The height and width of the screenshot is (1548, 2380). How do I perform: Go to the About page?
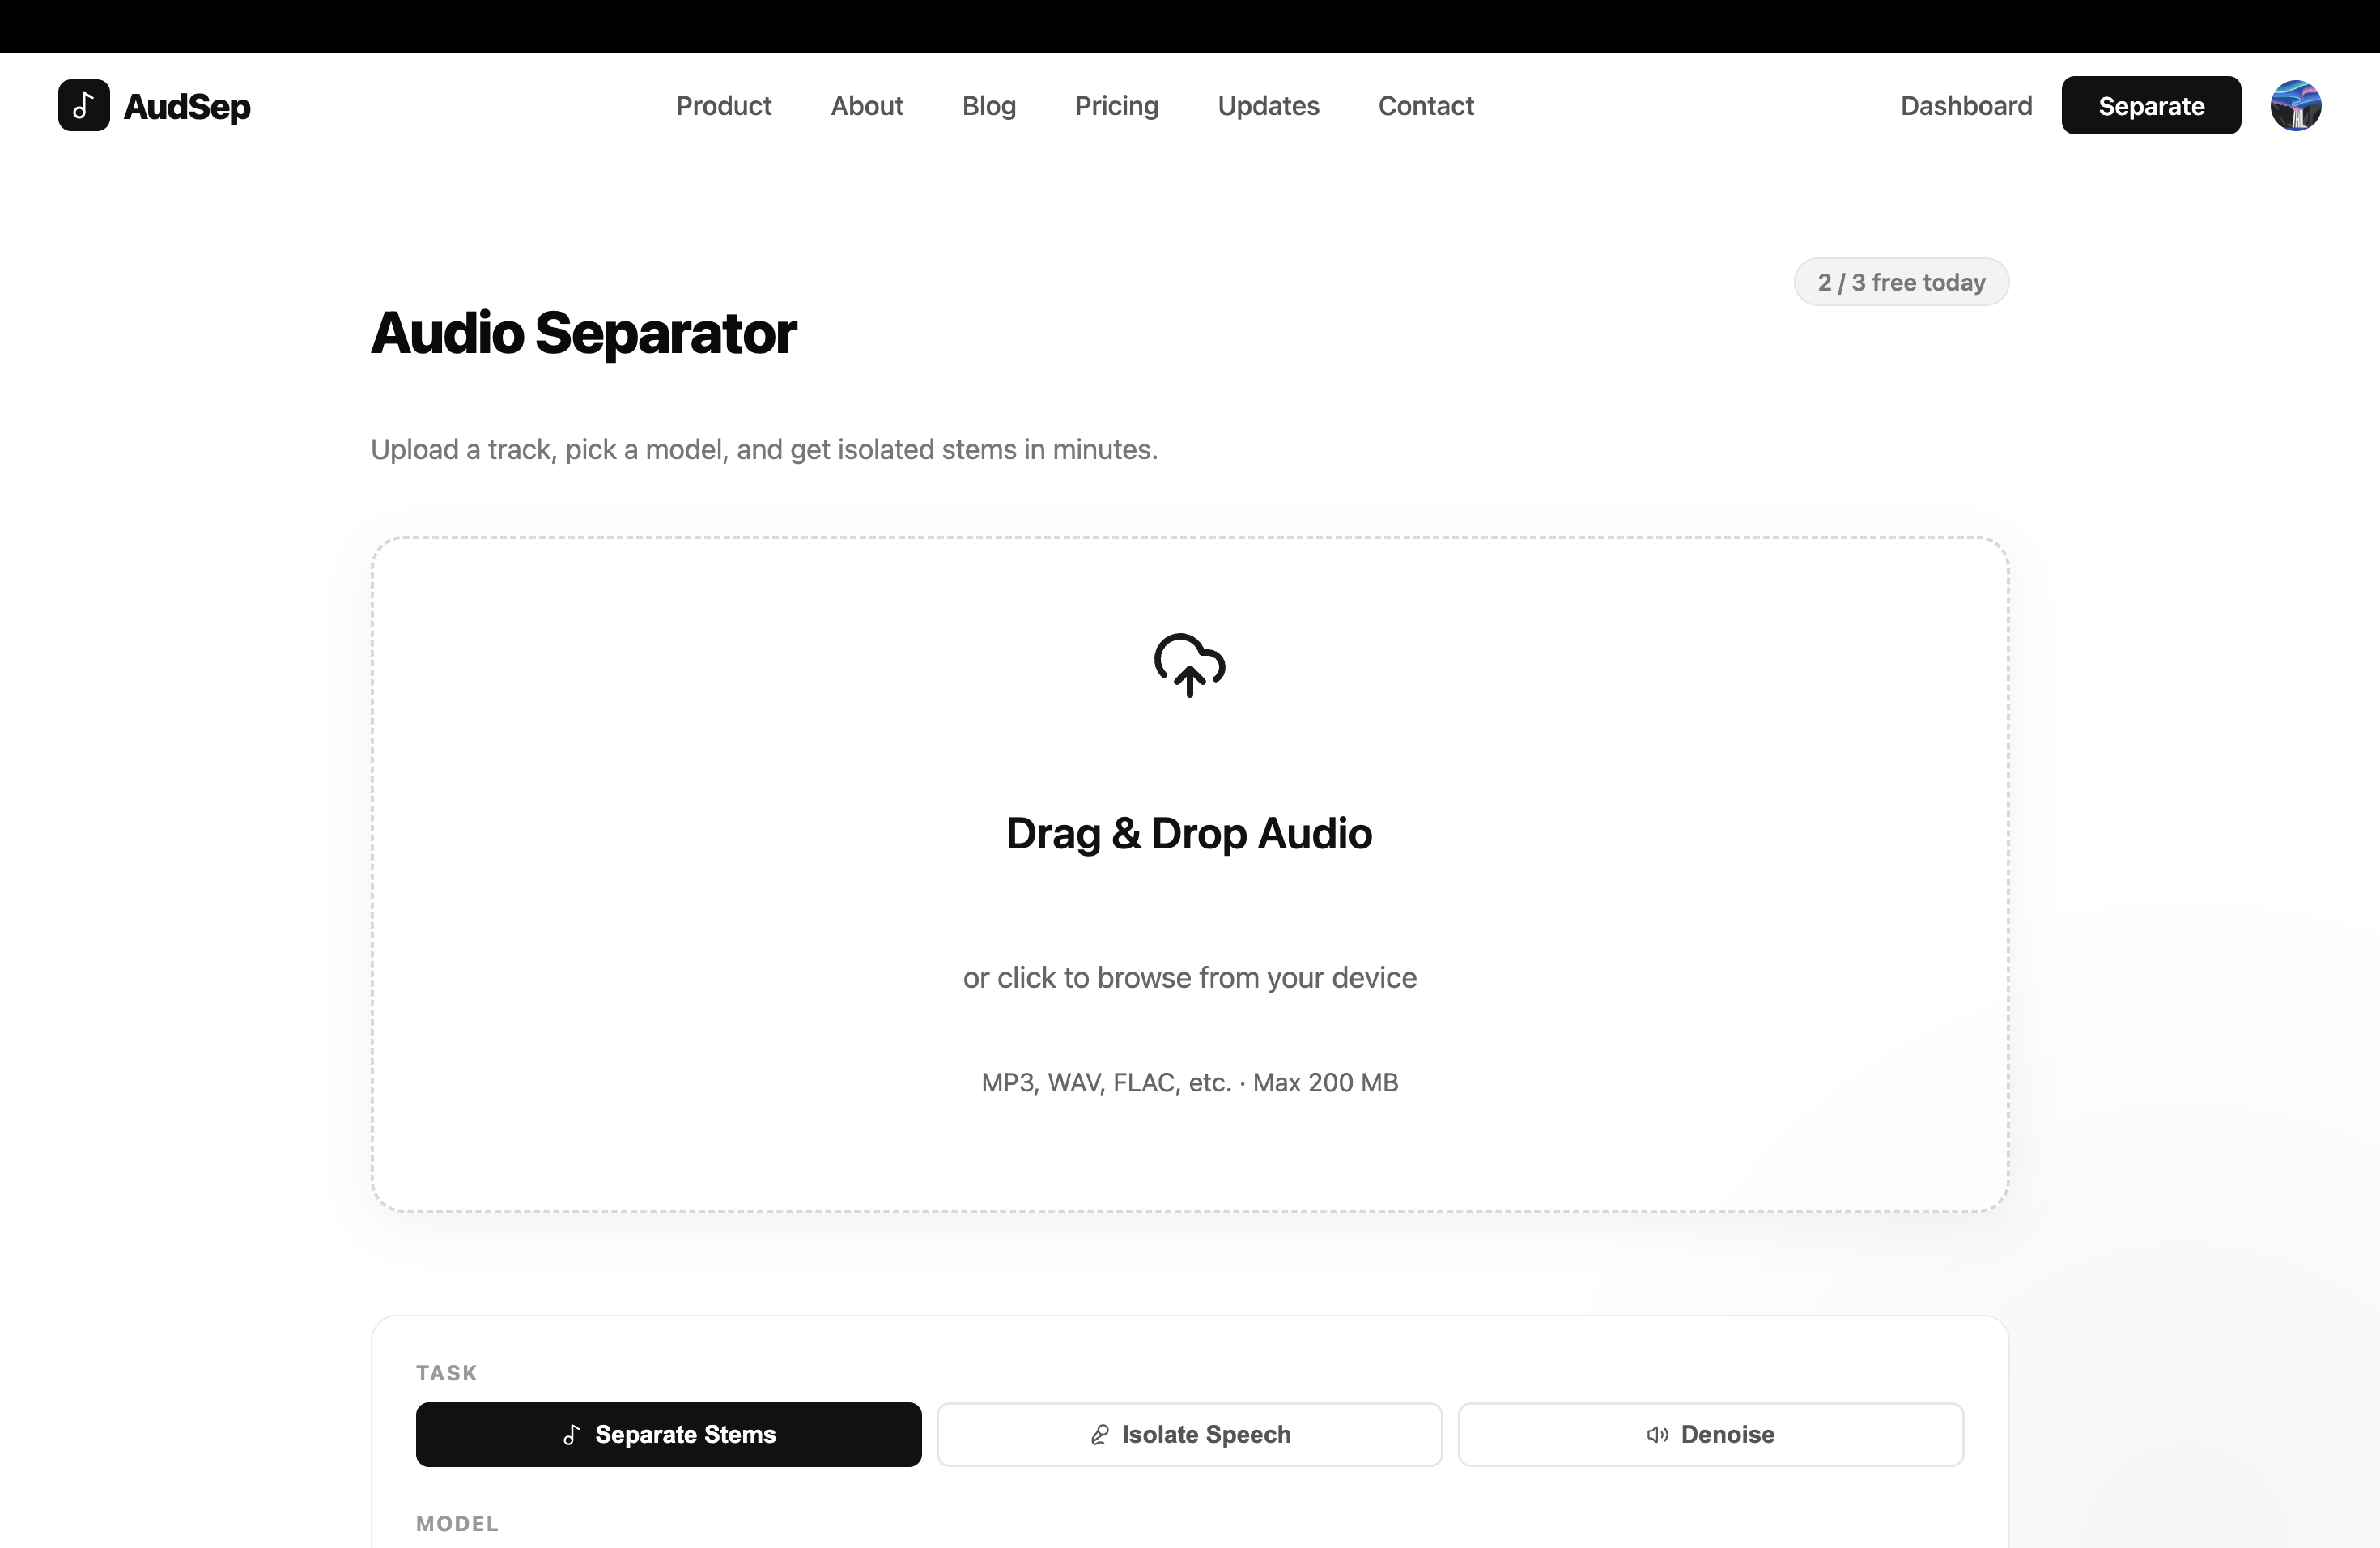866,105
